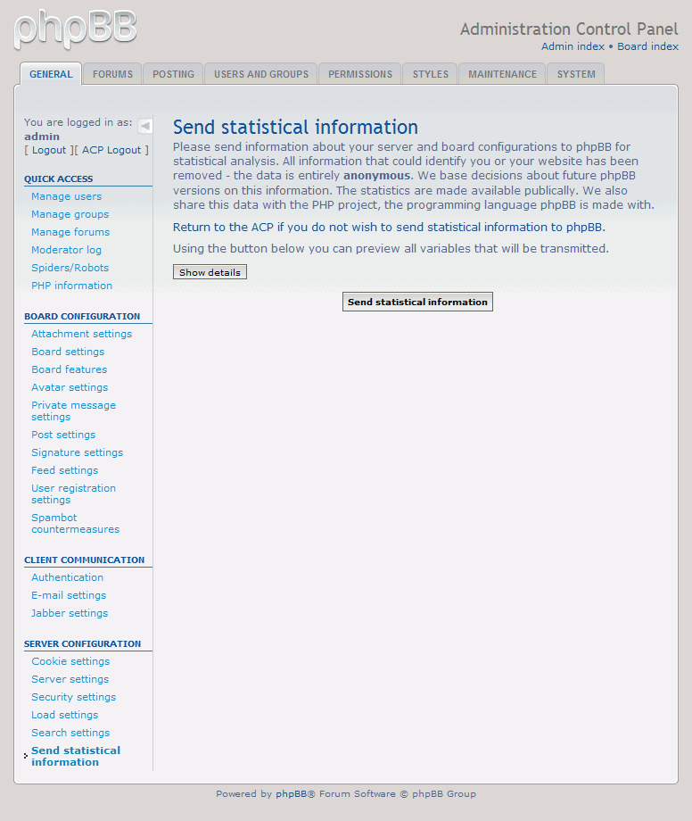Open Manage forums
This screenshot has height=821, width=692.
[70, 232]
